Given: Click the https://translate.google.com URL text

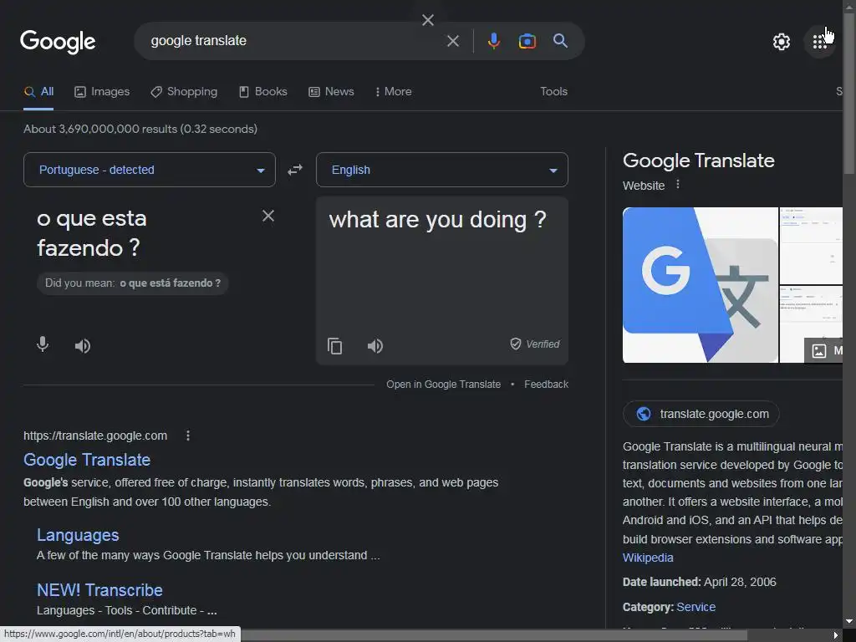Looking at the screenshot, I should pyautogui.click(x=95, y=436).
